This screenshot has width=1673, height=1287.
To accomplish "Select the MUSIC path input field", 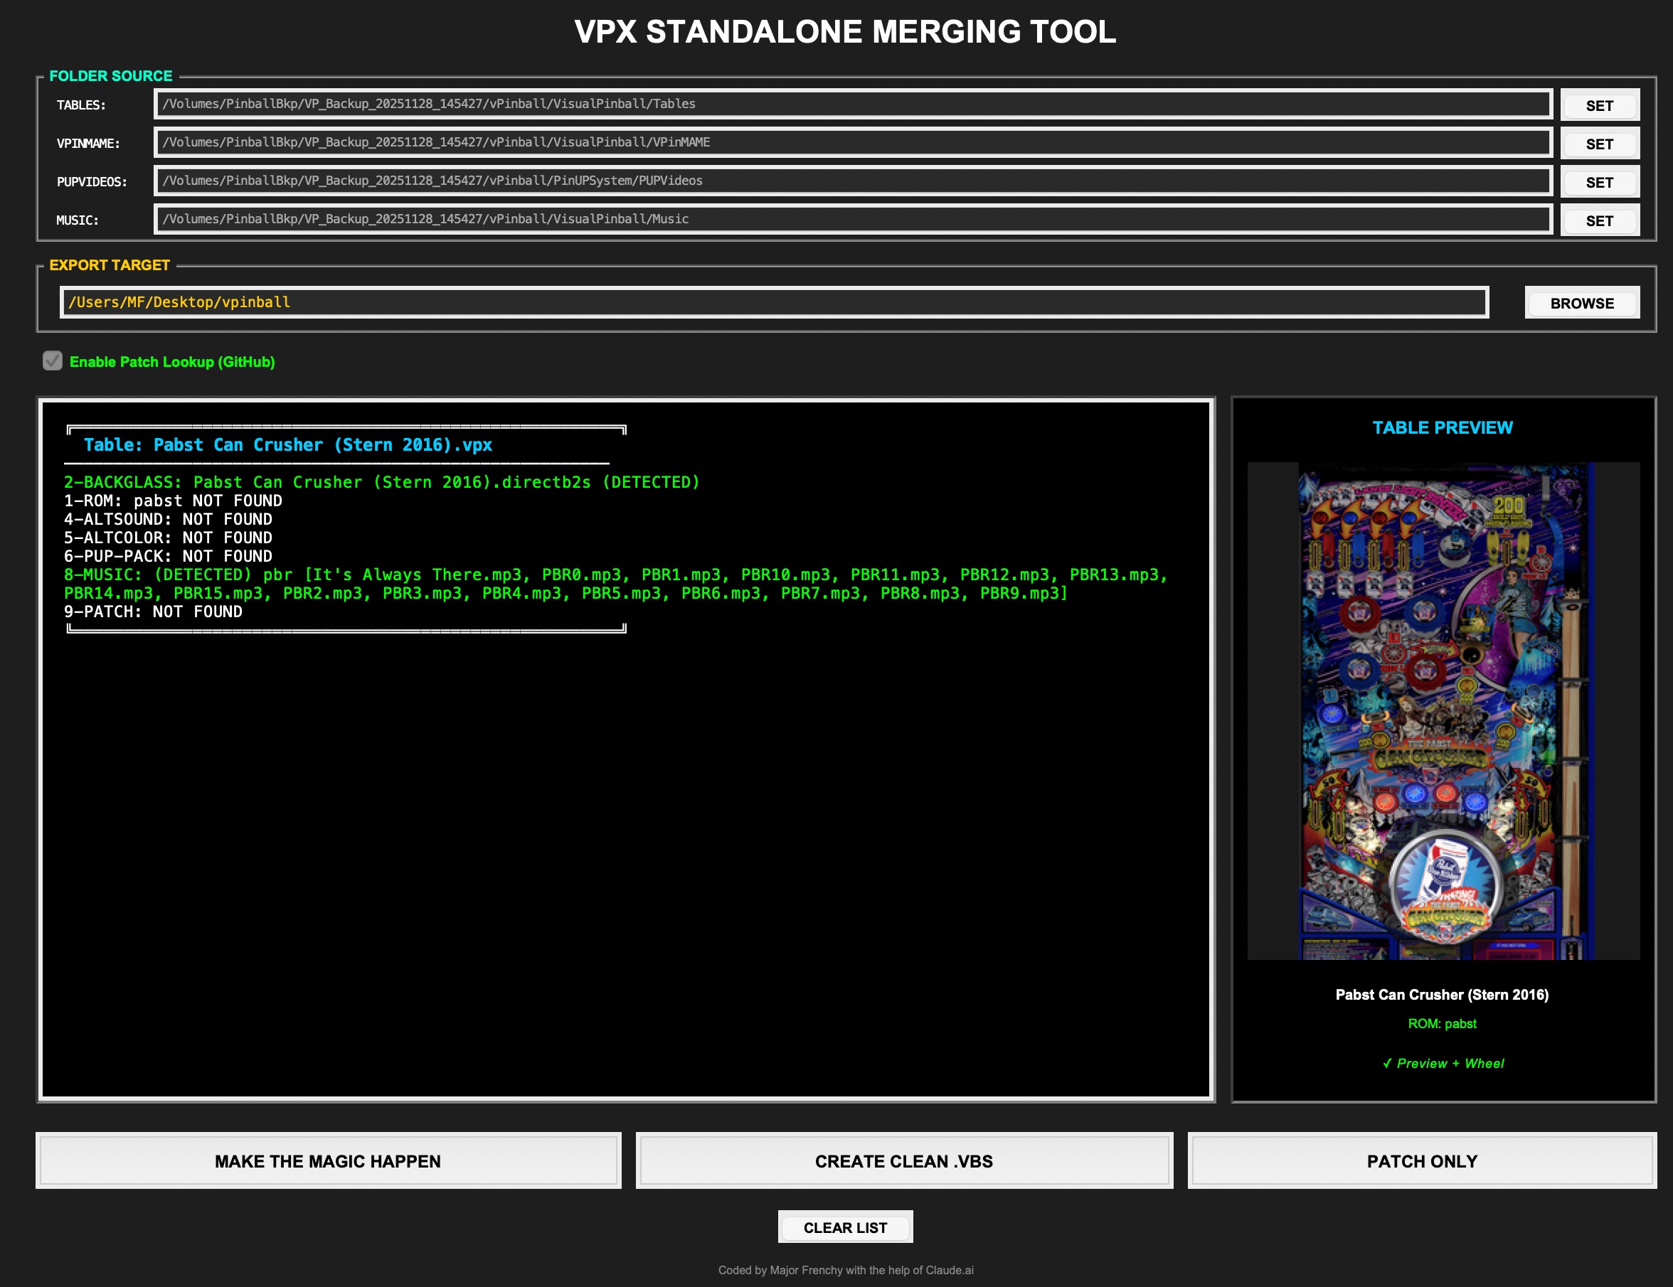I will pyautogui.click(x=852, y=219).
